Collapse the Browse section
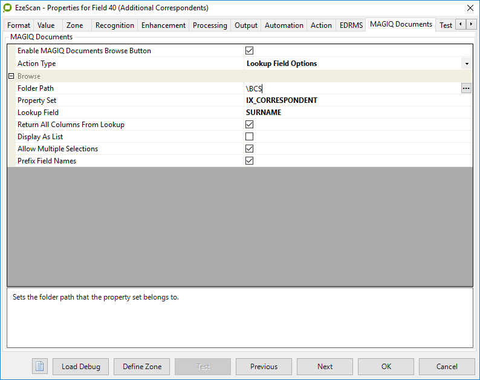Screen dimensions: 480x380 [11, 76]
